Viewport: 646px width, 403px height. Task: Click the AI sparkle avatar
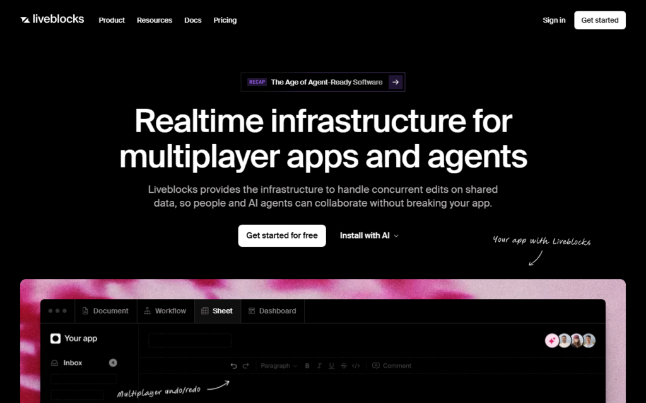click(551, 341)
